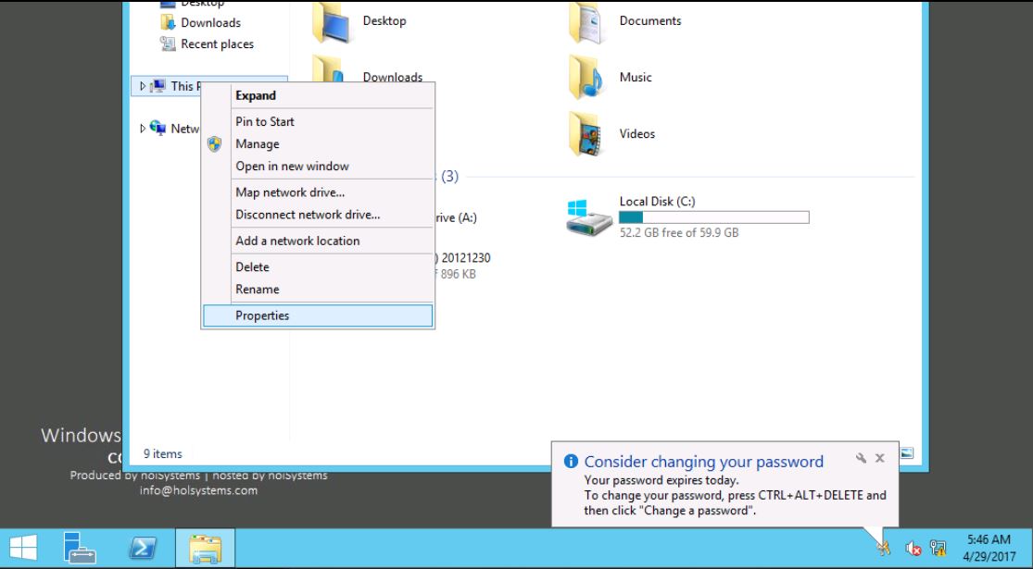
Task: Expand the This PC tree arrow
Action: tap(143, 86)
